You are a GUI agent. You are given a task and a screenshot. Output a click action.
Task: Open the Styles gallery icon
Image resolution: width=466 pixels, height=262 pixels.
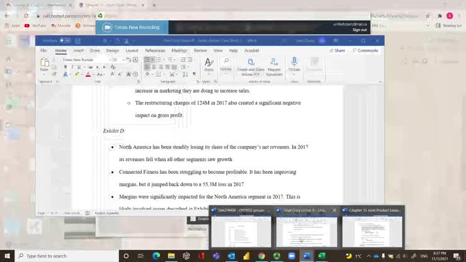(208, 64)
